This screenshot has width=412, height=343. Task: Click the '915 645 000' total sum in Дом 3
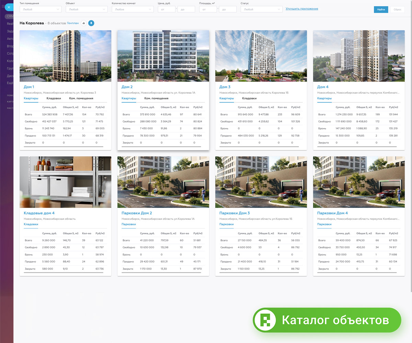point(245,114)
